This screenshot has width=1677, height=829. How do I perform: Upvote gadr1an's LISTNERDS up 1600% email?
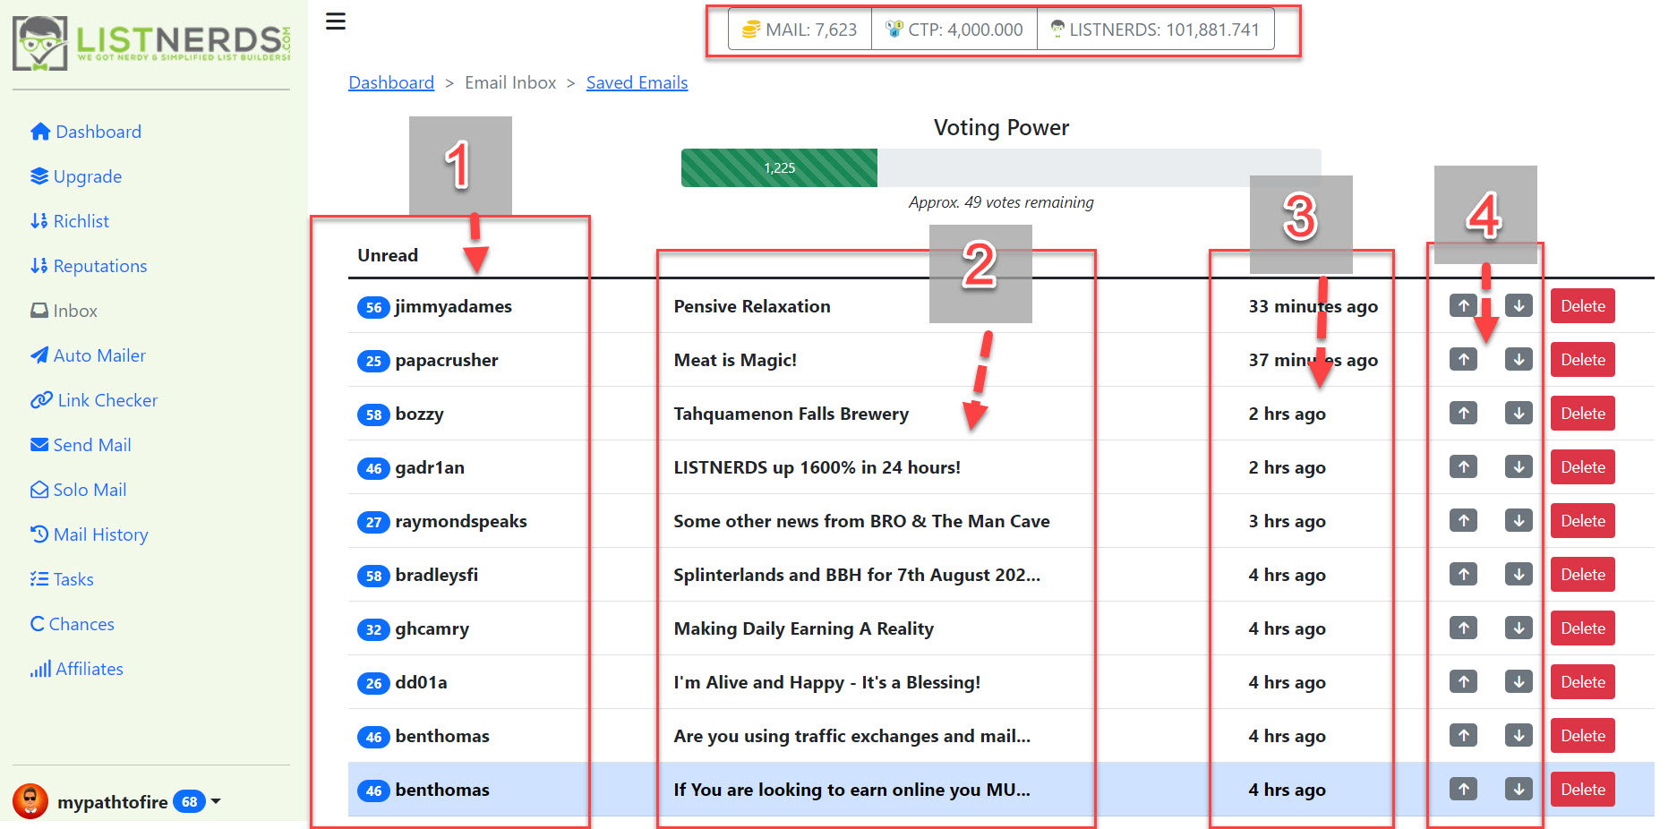1463,467
